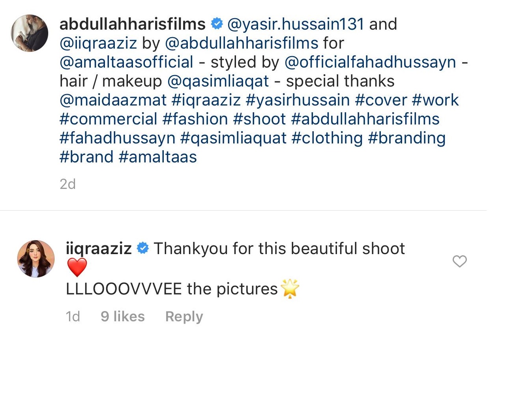
Task: Open the #fashion hashtag
Action: [195, 119]
